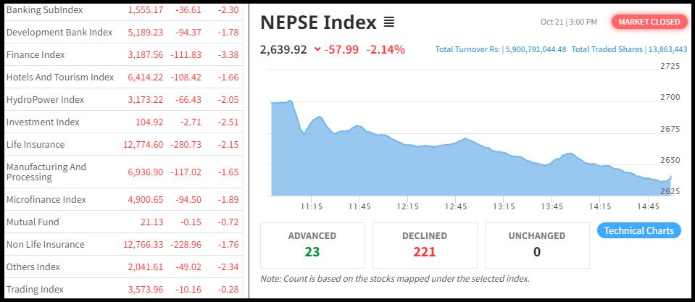Open the NEPSE Index hamburger menu icon
The width and height of the screenshot is (695, 302).
click(x=389, y=22)
